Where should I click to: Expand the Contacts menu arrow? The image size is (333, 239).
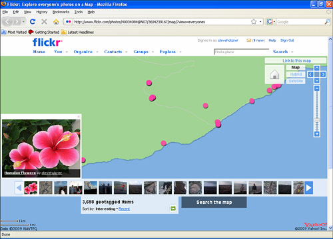(x=127, y=52)
